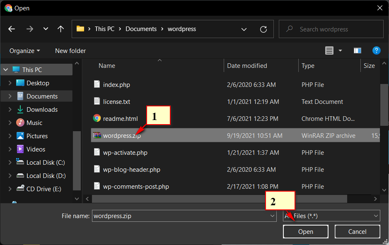Open Local Disk (C:) in navigation pane
This screenshot has height=245, width=389.
point(46,163)
